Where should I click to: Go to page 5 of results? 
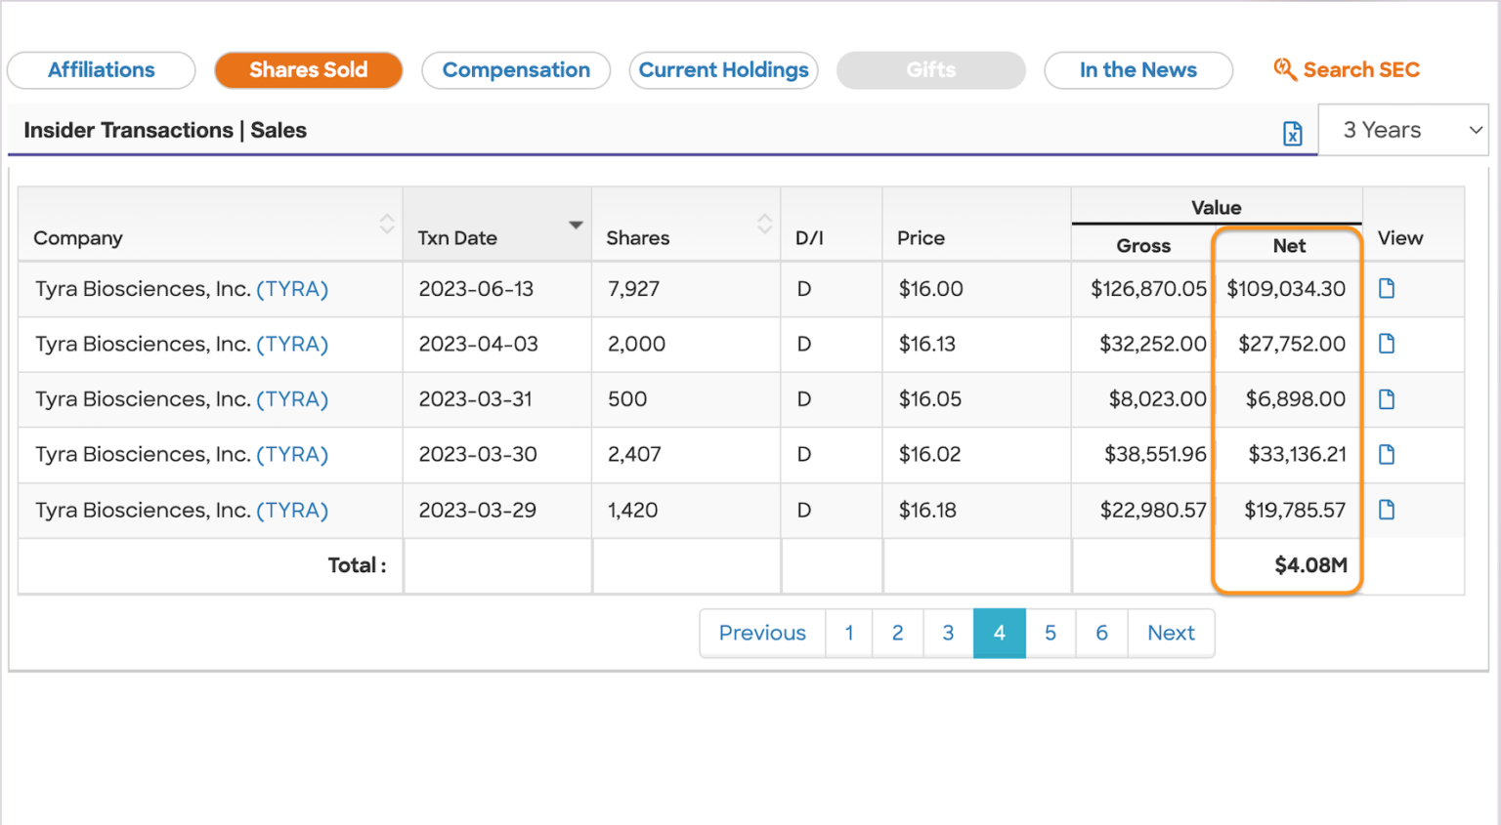(1051, 633)
